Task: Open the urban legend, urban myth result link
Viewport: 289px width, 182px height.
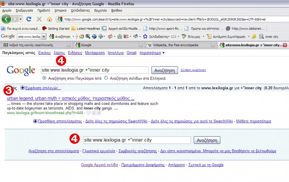Action: pyautogui.click(x=71, y=98)
